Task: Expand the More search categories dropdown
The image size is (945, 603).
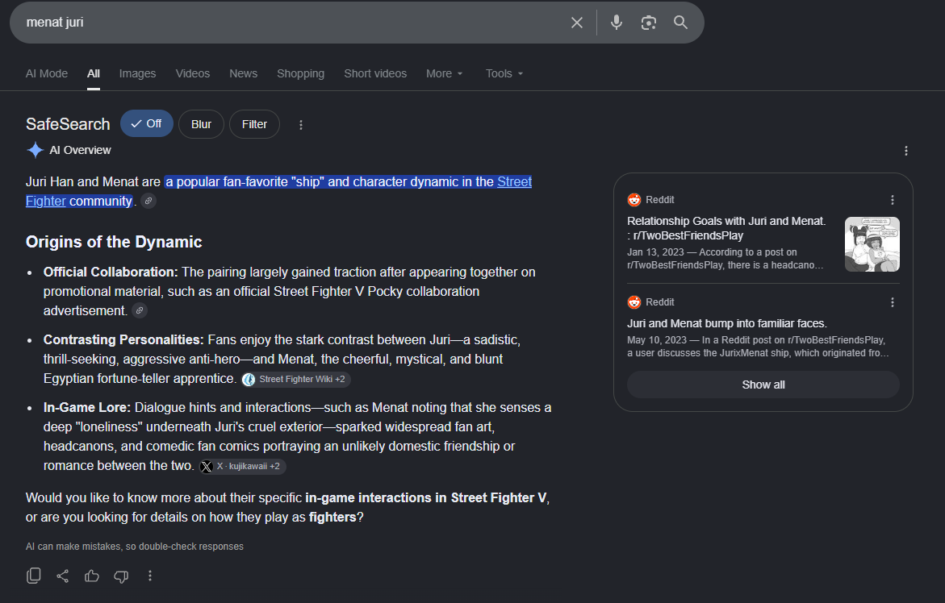Action: click(444, 73)
